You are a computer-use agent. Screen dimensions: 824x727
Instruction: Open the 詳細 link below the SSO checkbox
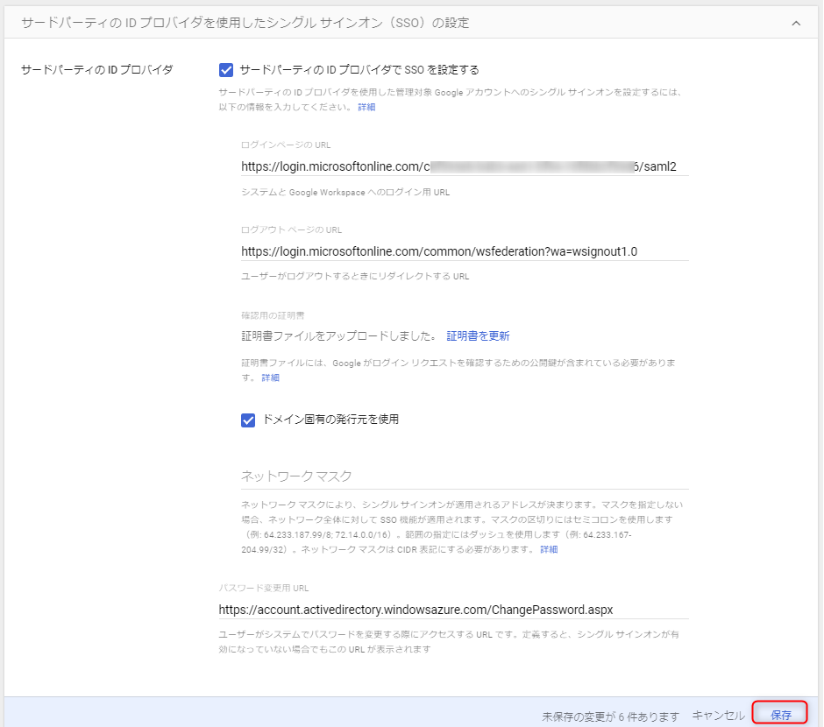(365, 106)
